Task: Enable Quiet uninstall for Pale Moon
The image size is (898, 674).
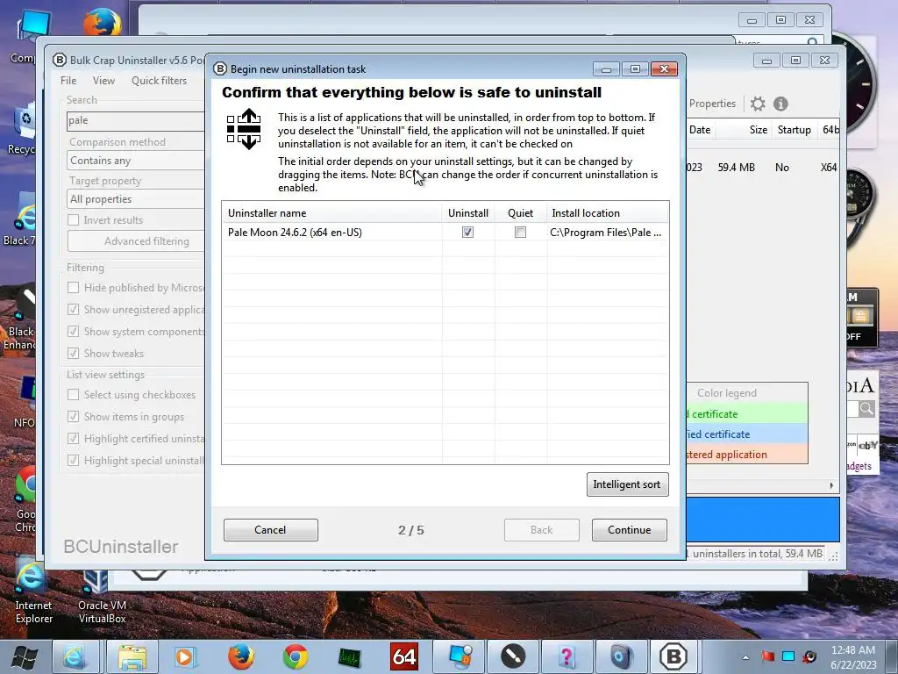Action: point(520,232)
